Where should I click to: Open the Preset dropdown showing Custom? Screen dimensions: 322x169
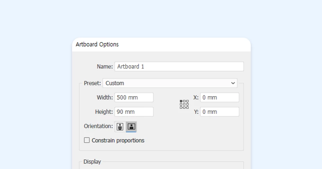pos(169,83)
